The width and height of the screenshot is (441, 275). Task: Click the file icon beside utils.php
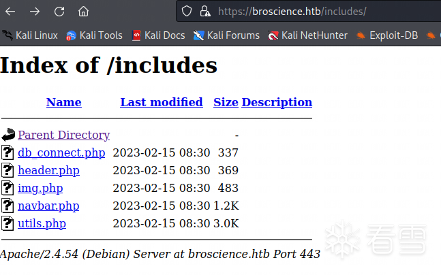click(8, 223)
